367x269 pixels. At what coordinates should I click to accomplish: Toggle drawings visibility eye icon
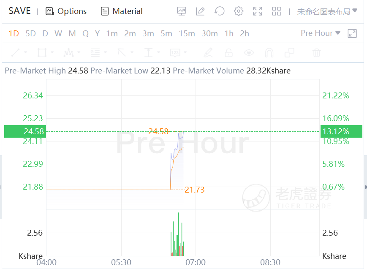click(x=249, y=53)
